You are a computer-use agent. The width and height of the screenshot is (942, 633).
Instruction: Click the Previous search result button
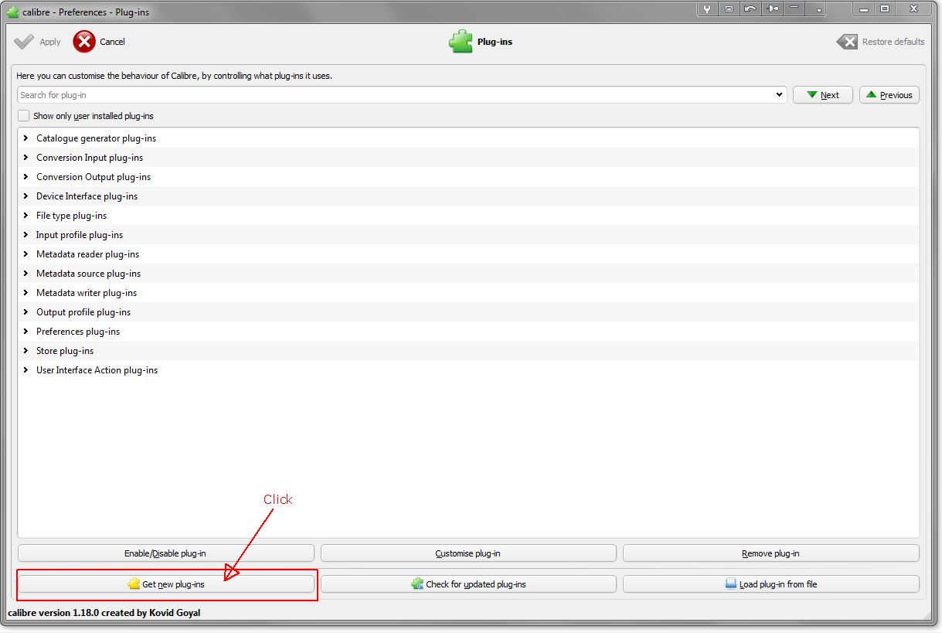tap(889, 95)
